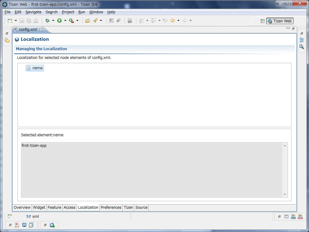Open the Previous Annotation dropdown arrow
This screenshot has height=232, width=309.
(x=159, y=21)
